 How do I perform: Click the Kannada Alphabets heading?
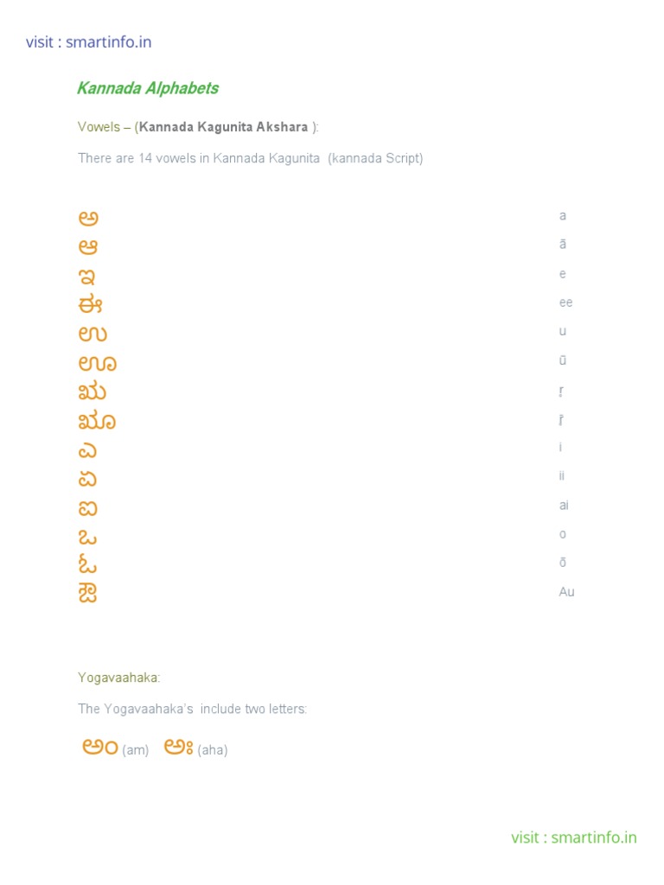pyautogui.click(x=148, y=88)
